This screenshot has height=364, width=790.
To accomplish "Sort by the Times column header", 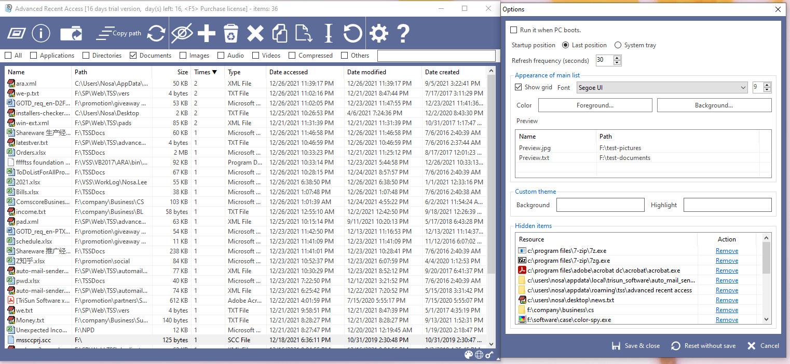I will pos(206,72).
